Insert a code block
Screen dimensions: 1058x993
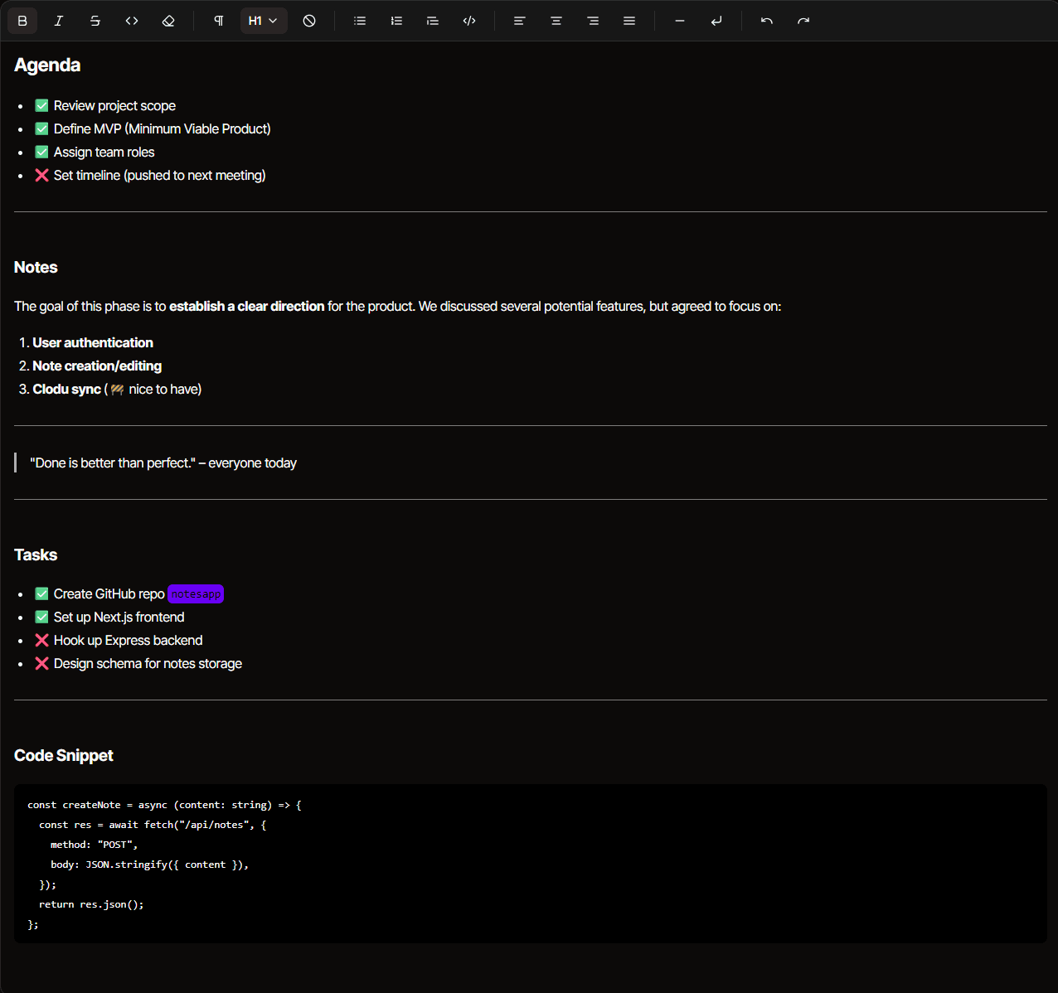[x=469, y=21]
